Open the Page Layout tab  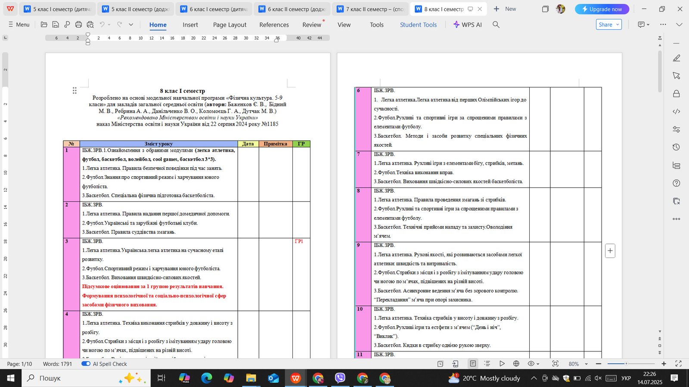coord(230,25)
